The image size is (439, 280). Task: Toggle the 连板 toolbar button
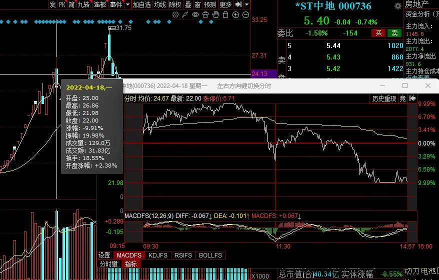(x=100, y=4)
